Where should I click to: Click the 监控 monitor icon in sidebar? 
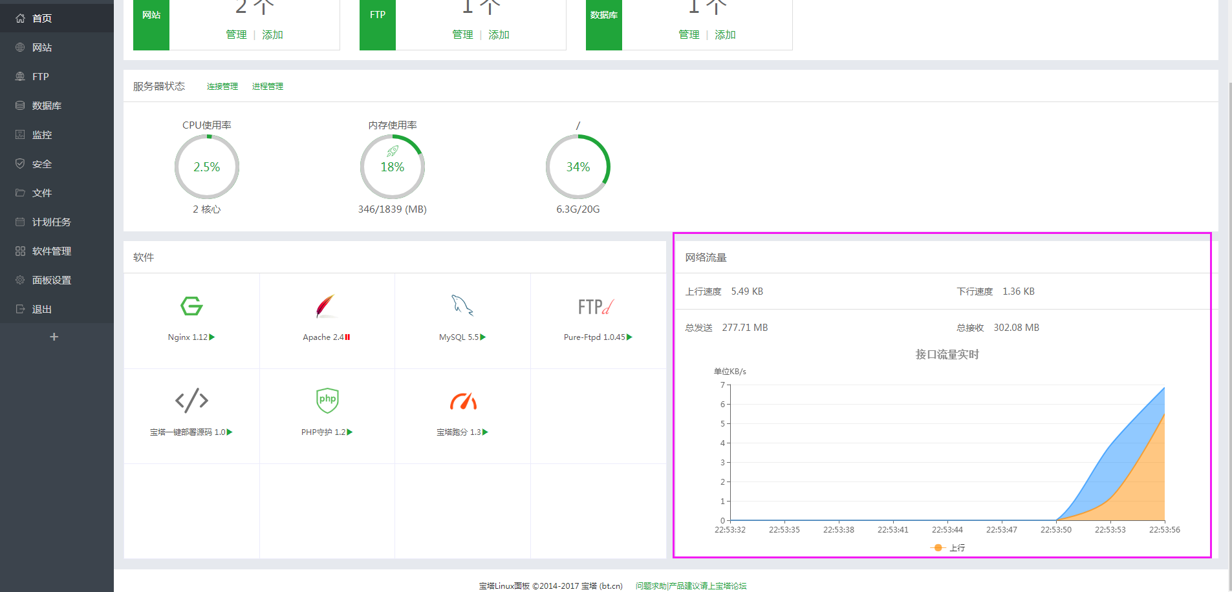pos(20,134)
